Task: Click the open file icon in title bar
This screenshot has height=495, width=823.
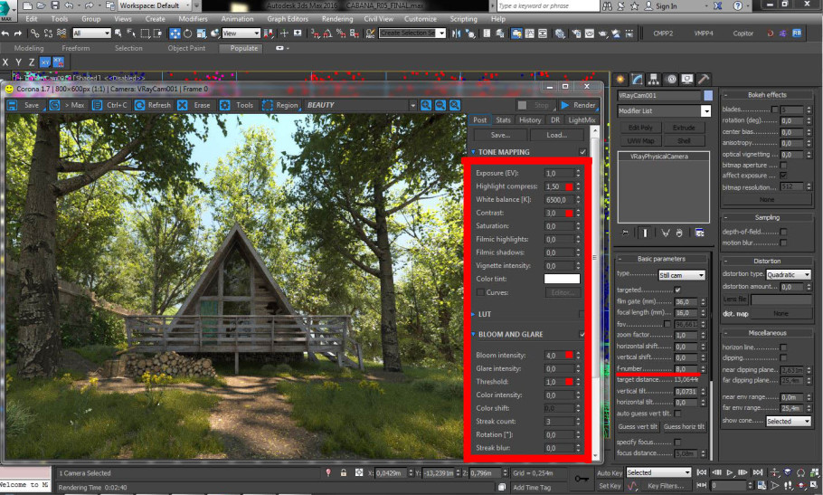Action: pos(42,5)
